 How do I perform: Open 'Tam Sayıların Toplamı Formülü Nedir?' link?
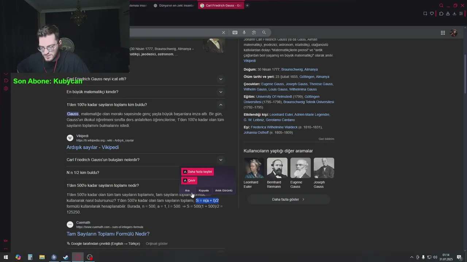[x=108, y=234]
